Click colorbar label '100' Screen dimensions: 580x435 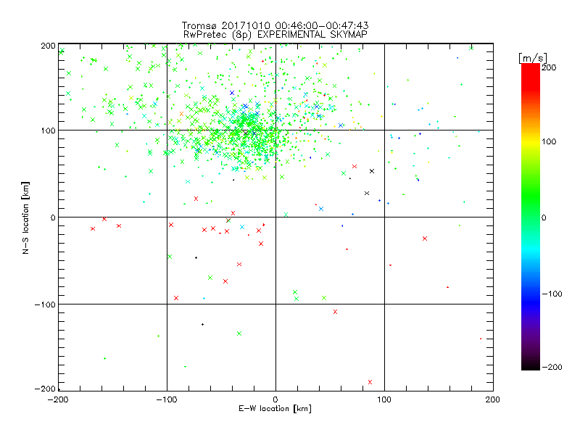[x=549, y=141]
